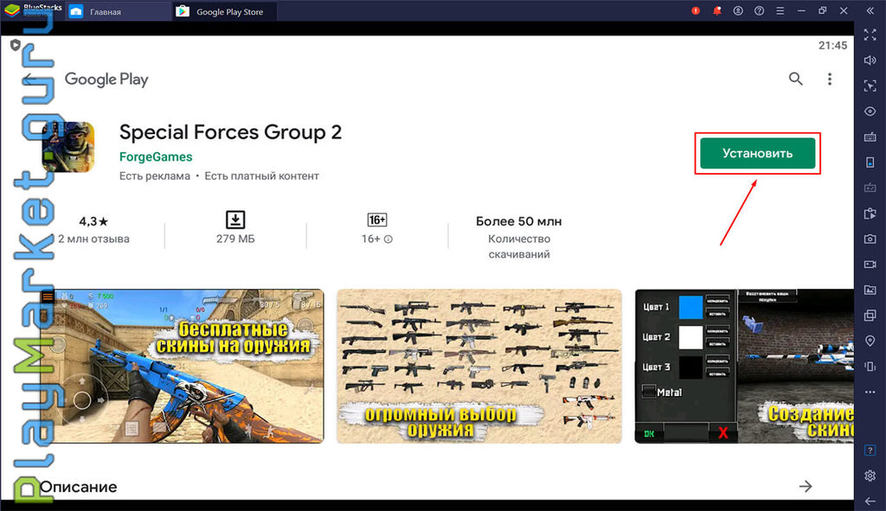The height and width of the screenshot is (511, 886).
Task: Click the volume speaker icon in sidebar
Action: pos(870,61)
